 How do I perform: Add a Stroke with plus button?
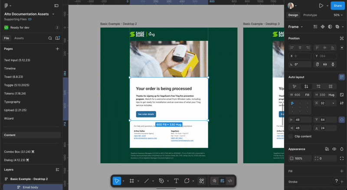[x=342, y=182]
